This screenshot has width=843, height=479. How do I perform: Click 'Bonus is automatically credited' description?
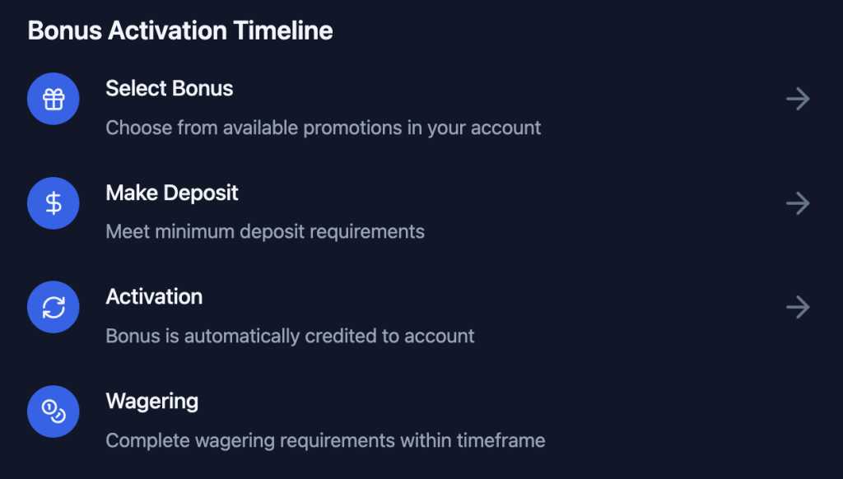pos(290,336)
